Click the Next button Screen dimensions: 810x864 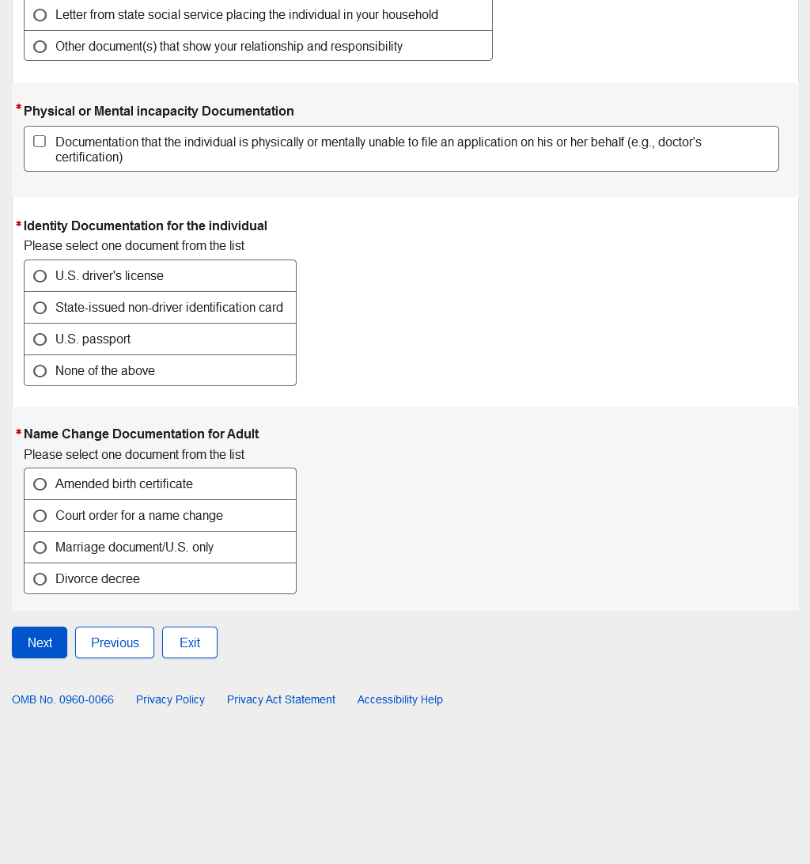tap(40, 642)
